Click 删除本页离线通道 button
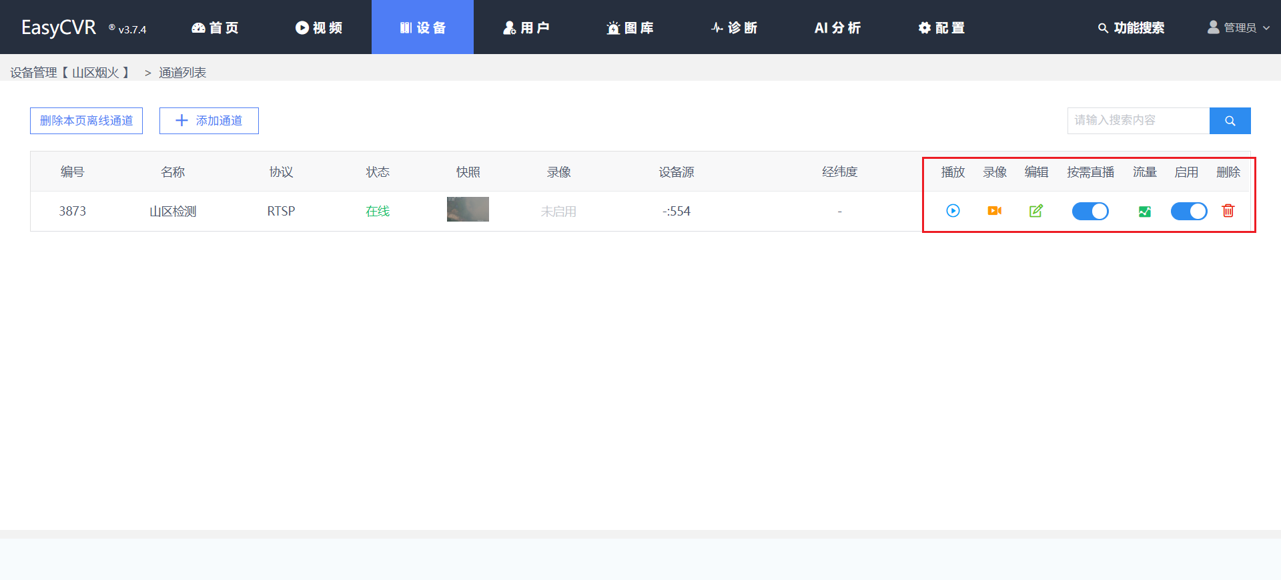 pos(86,121)
